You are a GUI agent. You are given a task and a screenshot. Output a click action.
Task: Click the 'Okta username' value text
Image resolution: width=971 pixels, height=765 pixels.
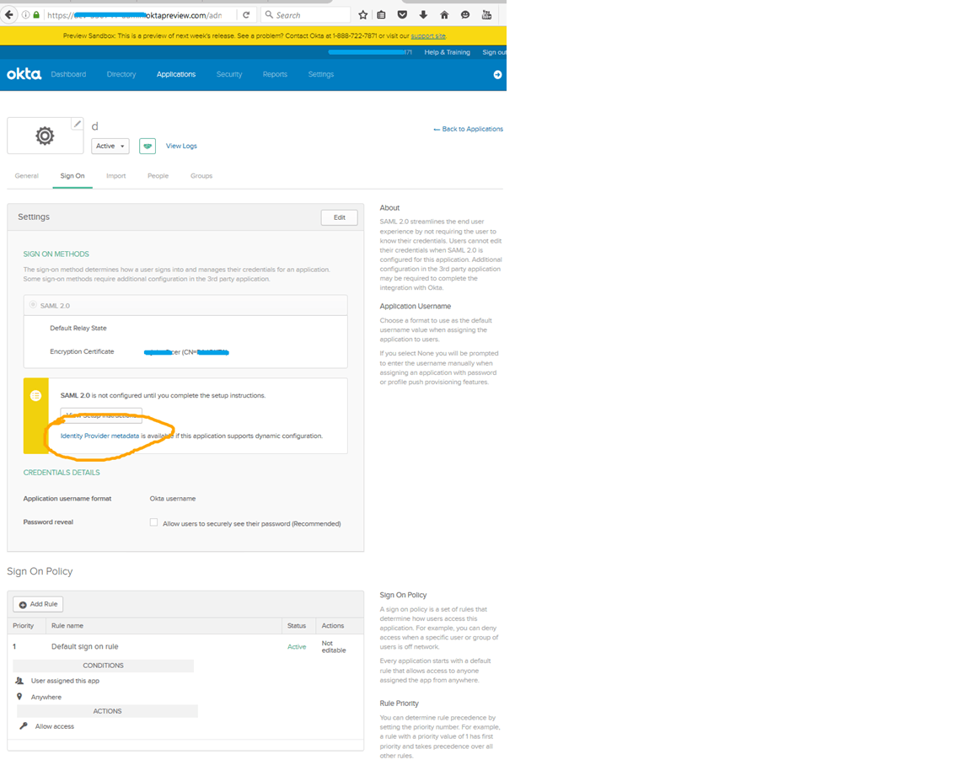click(x=173, y=498)
